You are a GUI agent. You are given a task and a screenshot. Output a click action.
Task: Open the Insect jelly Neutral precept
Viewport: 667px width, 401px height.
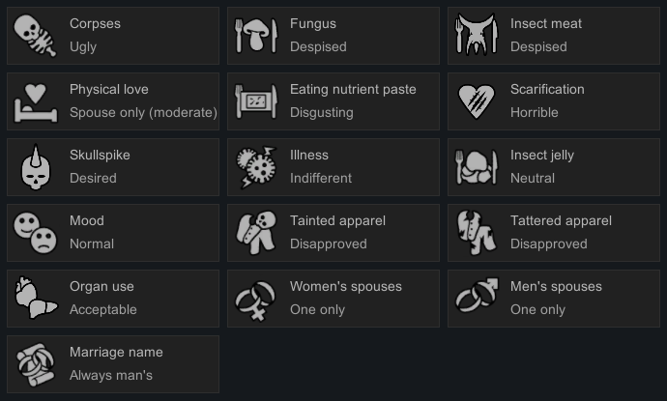[x=554, y=167]
